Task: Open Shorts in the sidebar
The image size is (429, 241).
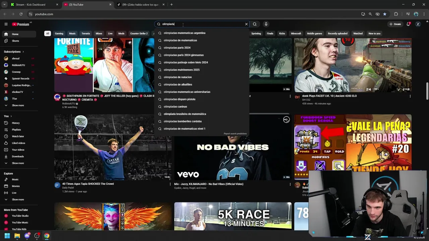Action: pos(19,41)
